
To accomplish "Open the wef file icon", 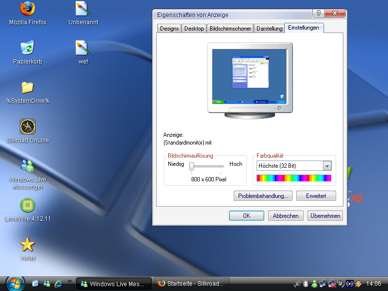I will 83,48.
